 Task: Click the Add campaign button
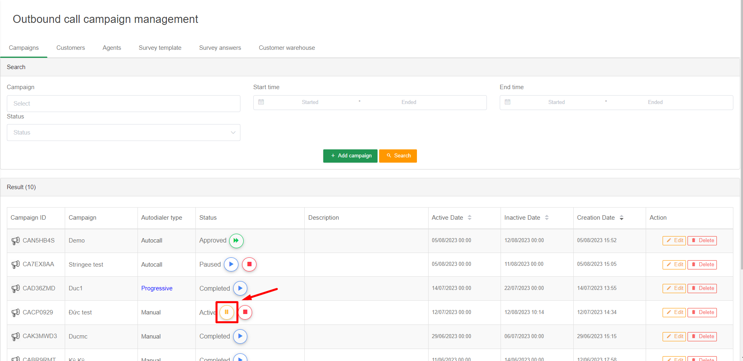(350, 156)
